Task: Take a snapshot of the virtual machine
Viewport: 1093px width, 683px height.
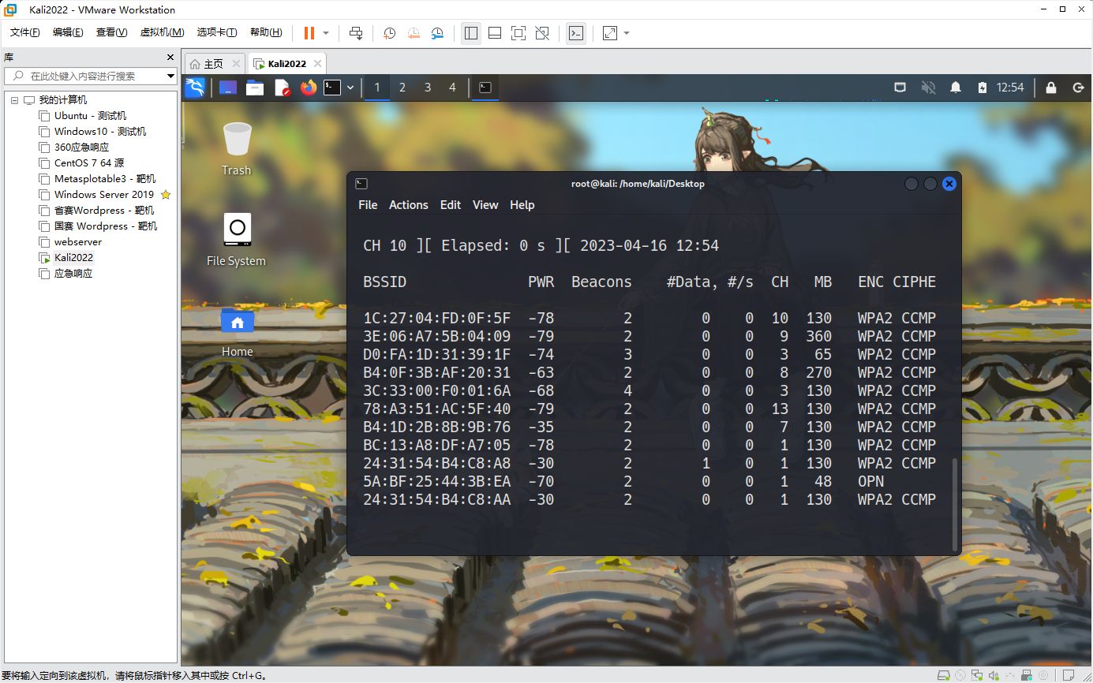Action: [x=389, y=33]
